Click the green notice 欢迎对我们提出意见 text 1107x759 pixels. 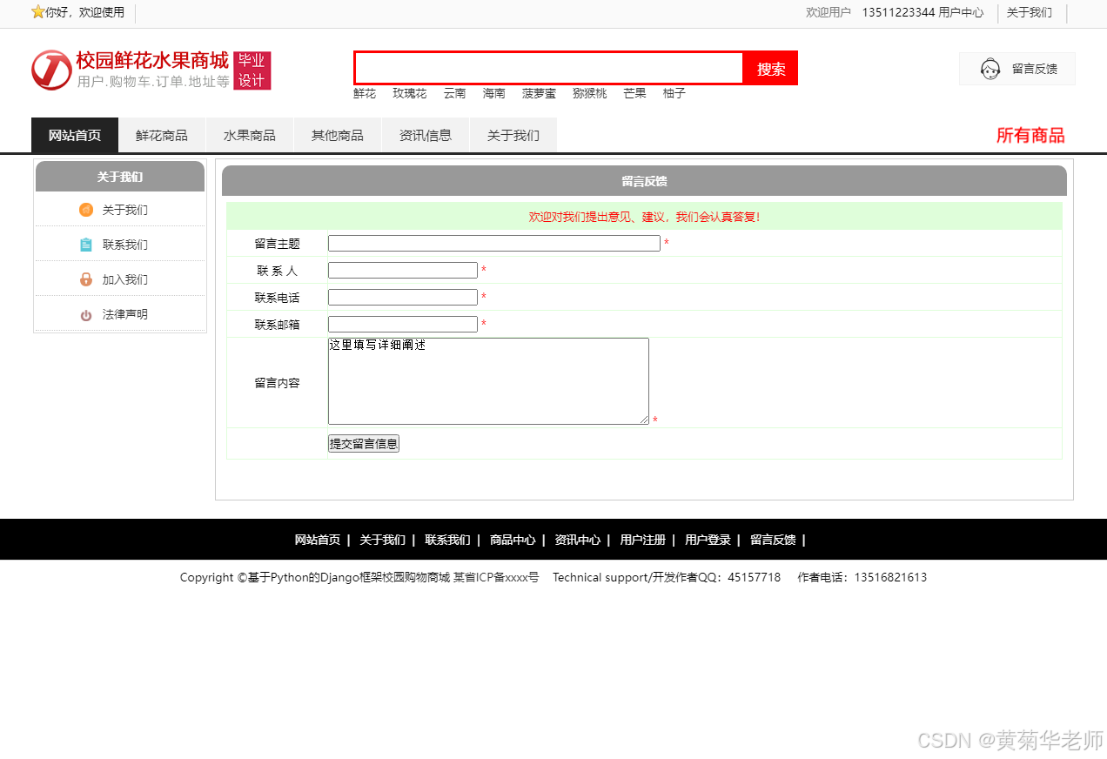point(644,217)
